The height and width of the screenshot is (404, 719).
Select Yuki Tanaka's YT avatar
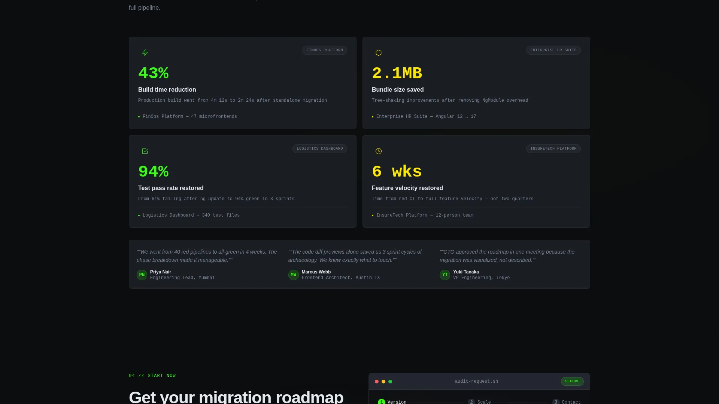445,275
